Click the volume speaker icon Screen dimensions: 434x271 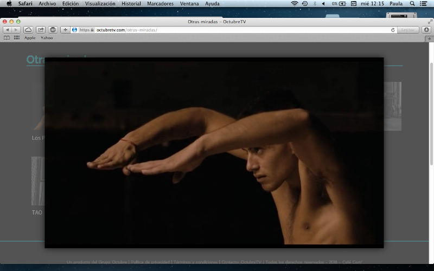323,4
